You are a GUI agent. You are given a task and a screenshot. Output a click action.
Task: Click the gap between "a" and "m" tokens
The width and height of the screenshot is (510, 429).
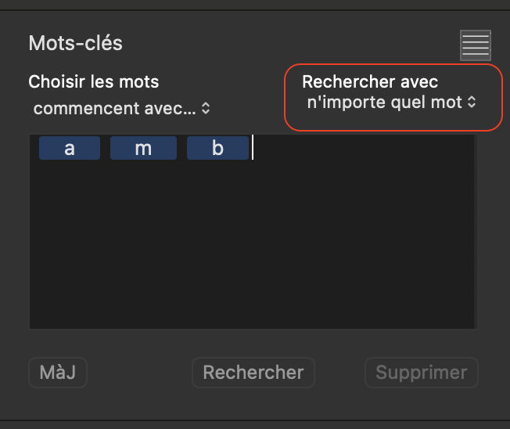pyautogui.click(x=105, y=148)
